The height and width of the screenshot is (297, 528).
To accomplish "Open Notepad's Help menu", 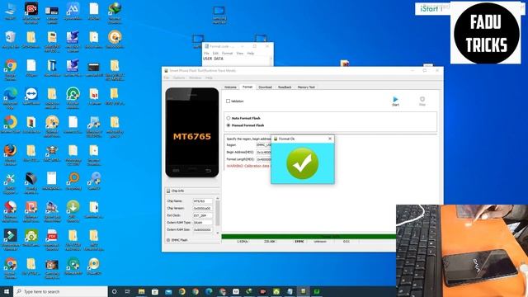I will coord(251,53).
